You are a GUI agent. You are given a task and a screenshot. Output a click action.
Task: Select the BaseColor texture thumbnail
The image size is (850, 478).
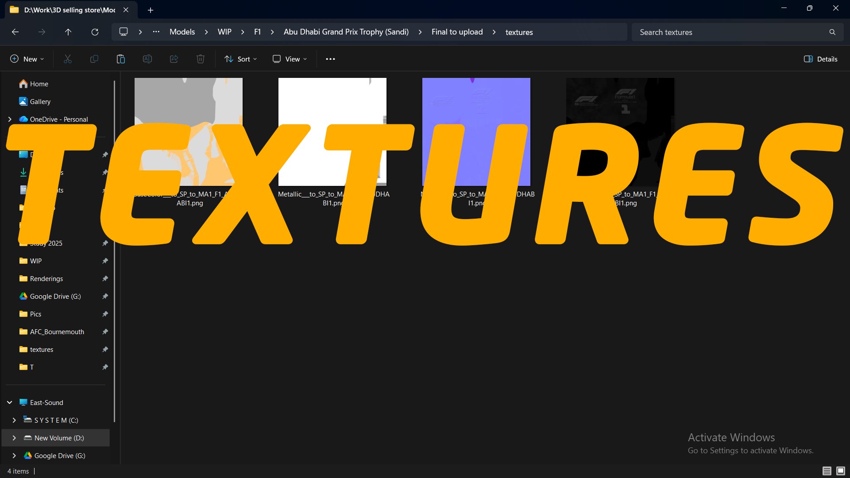189,132
